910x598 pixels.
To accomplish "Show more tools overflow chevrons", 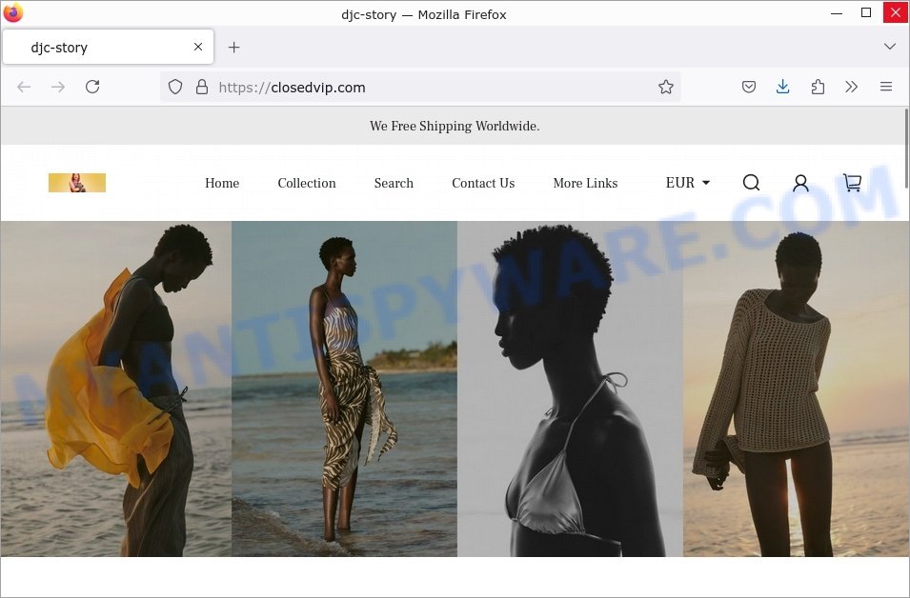I will (851, 87).
